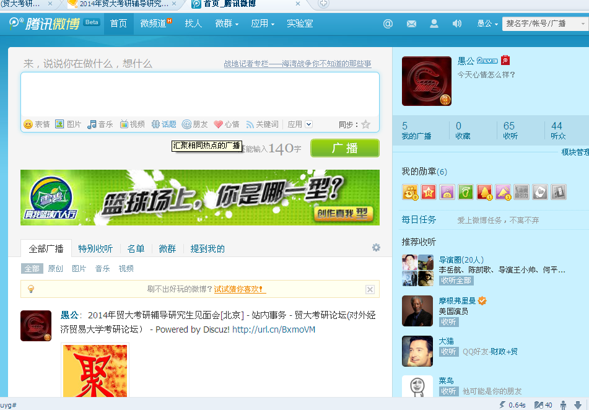
Task: Click the purple person medal badge
Action: [x=447, y=192]
